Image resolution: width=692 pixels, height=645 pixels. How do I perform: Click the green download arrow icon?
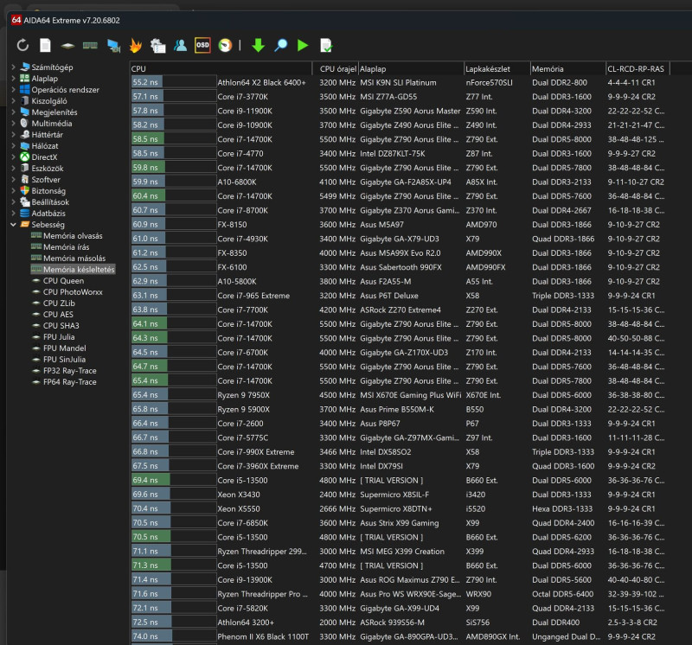pyautogui.click(x=258, y=45)
